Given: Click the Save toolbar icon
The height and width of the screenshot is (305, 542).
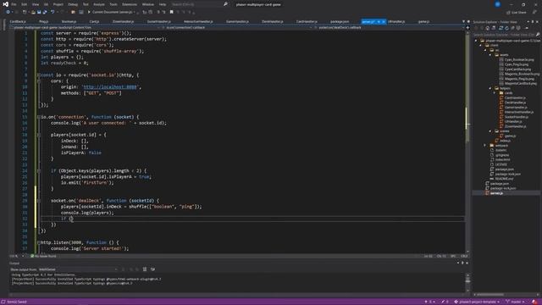Looking at the screenshot, I should tap(39, 12).
